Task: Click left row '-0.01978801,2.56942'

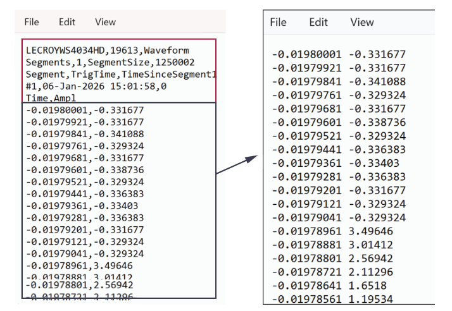Action: [79, 285]
